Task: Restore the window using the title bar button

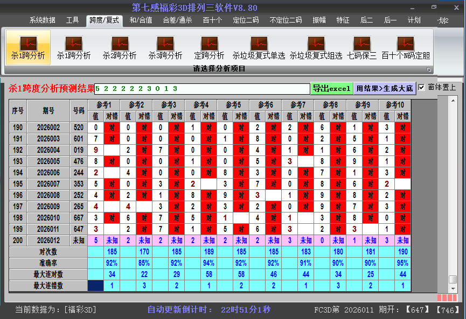Action: (x=434, y=7)
